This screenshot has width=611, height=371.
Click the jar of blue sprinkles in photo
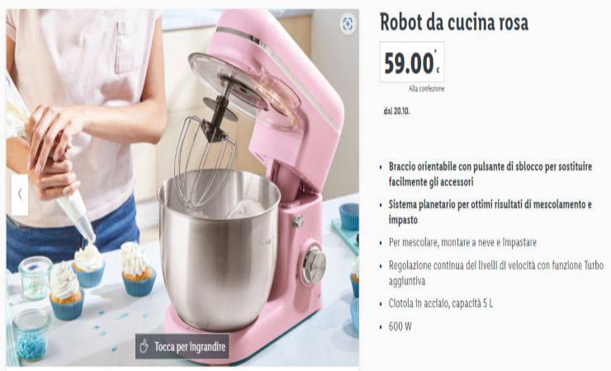point(31,336)
